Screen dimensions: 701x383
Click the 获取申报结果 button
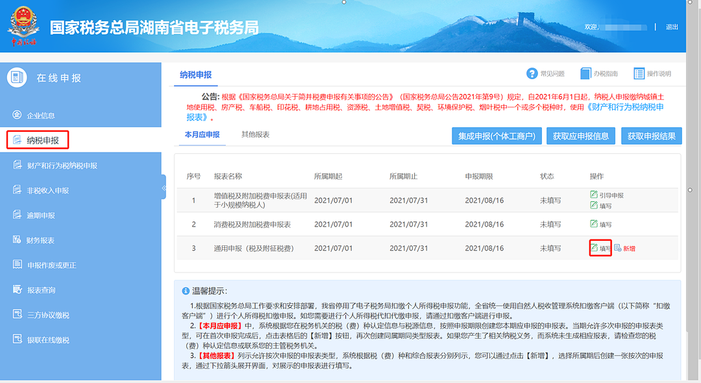point(652,136)
